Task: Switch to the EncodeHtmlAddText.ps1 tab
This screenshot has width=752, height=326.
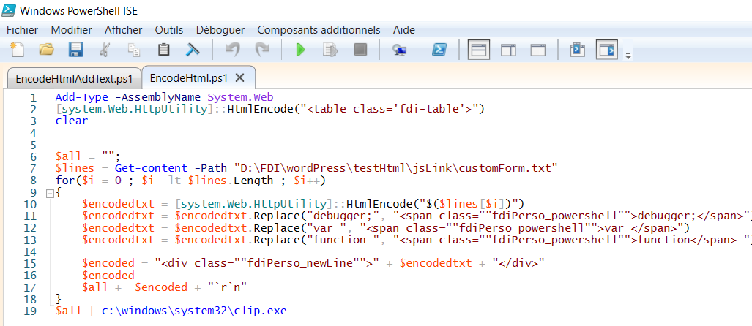Action: coord(74,78)
